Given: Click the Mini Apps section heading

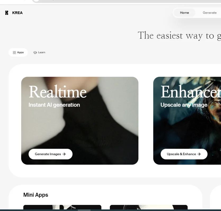Looking at the screenshot, I should click(x=36, y=195).
